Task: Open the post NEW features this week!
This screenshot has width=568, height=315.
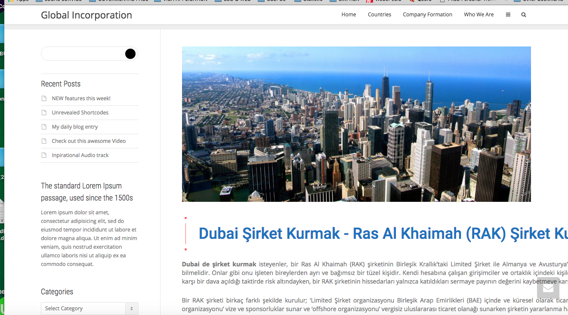Action: coord(81,99)
